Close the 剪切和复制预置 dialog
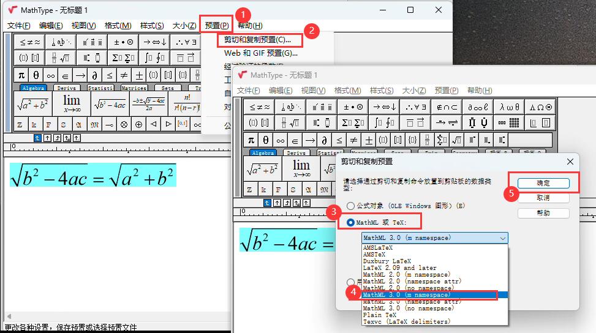Screen dimensions: 596x333 [570, 162]
